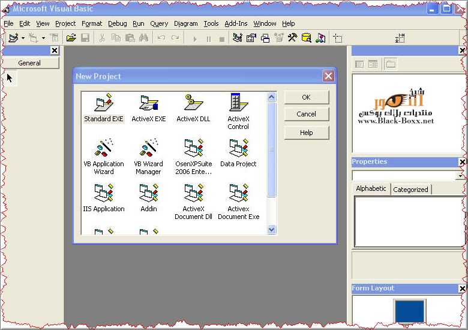Select ActiveX Control project type
The height and width of the screenshot is (330, 468).
click(238, 112)
